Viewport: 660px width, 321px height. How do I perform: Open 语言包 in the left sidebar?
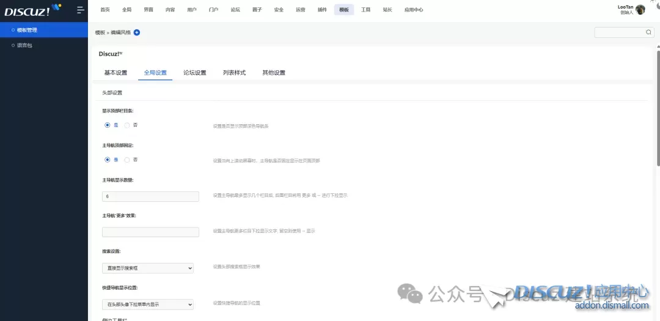tap(25, 45)
